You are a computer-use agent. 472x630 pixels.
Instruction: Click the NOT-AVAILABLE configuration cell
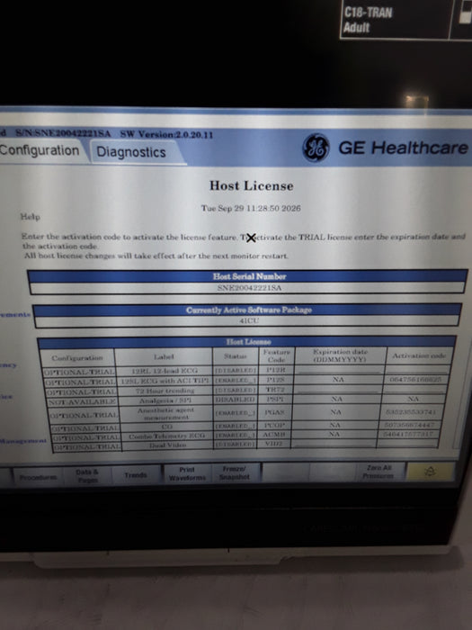[82, 401]
